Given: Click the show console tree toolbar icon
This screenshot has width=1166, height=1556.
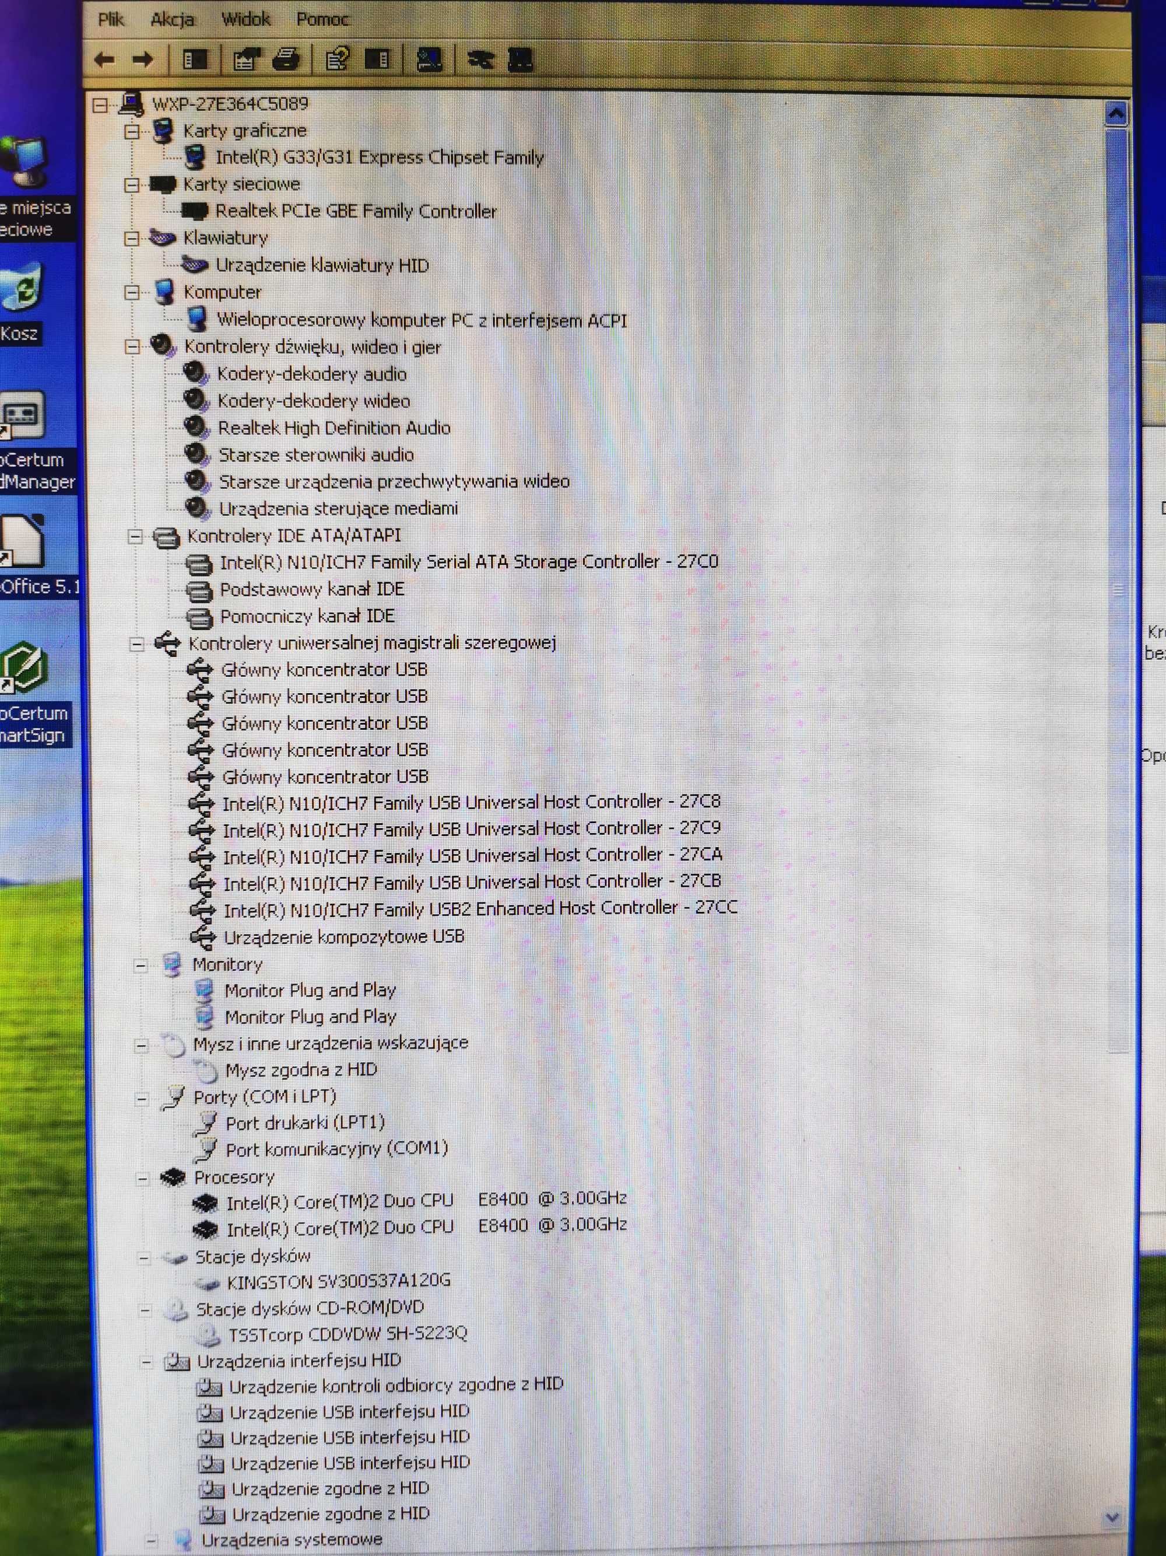Looking at the screenshot, I should point(195,60).
